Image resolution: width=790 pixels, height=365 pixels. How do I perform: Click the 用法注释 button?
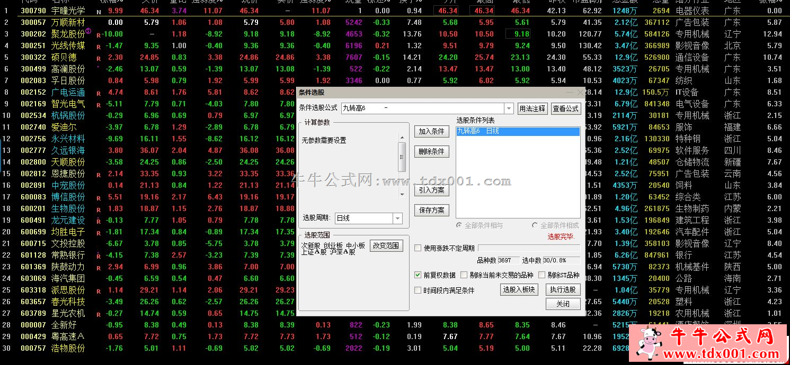click(x=532, y=108)
